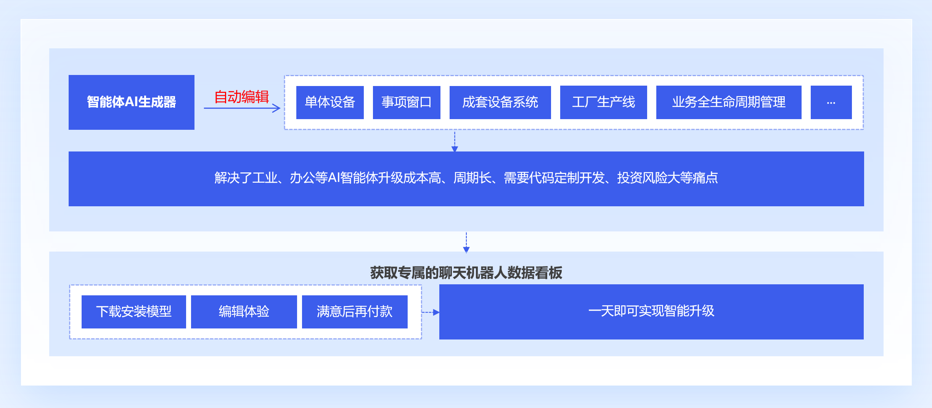Pick the 工厂生产线 block
932x408 pixels.
(603, 102)
